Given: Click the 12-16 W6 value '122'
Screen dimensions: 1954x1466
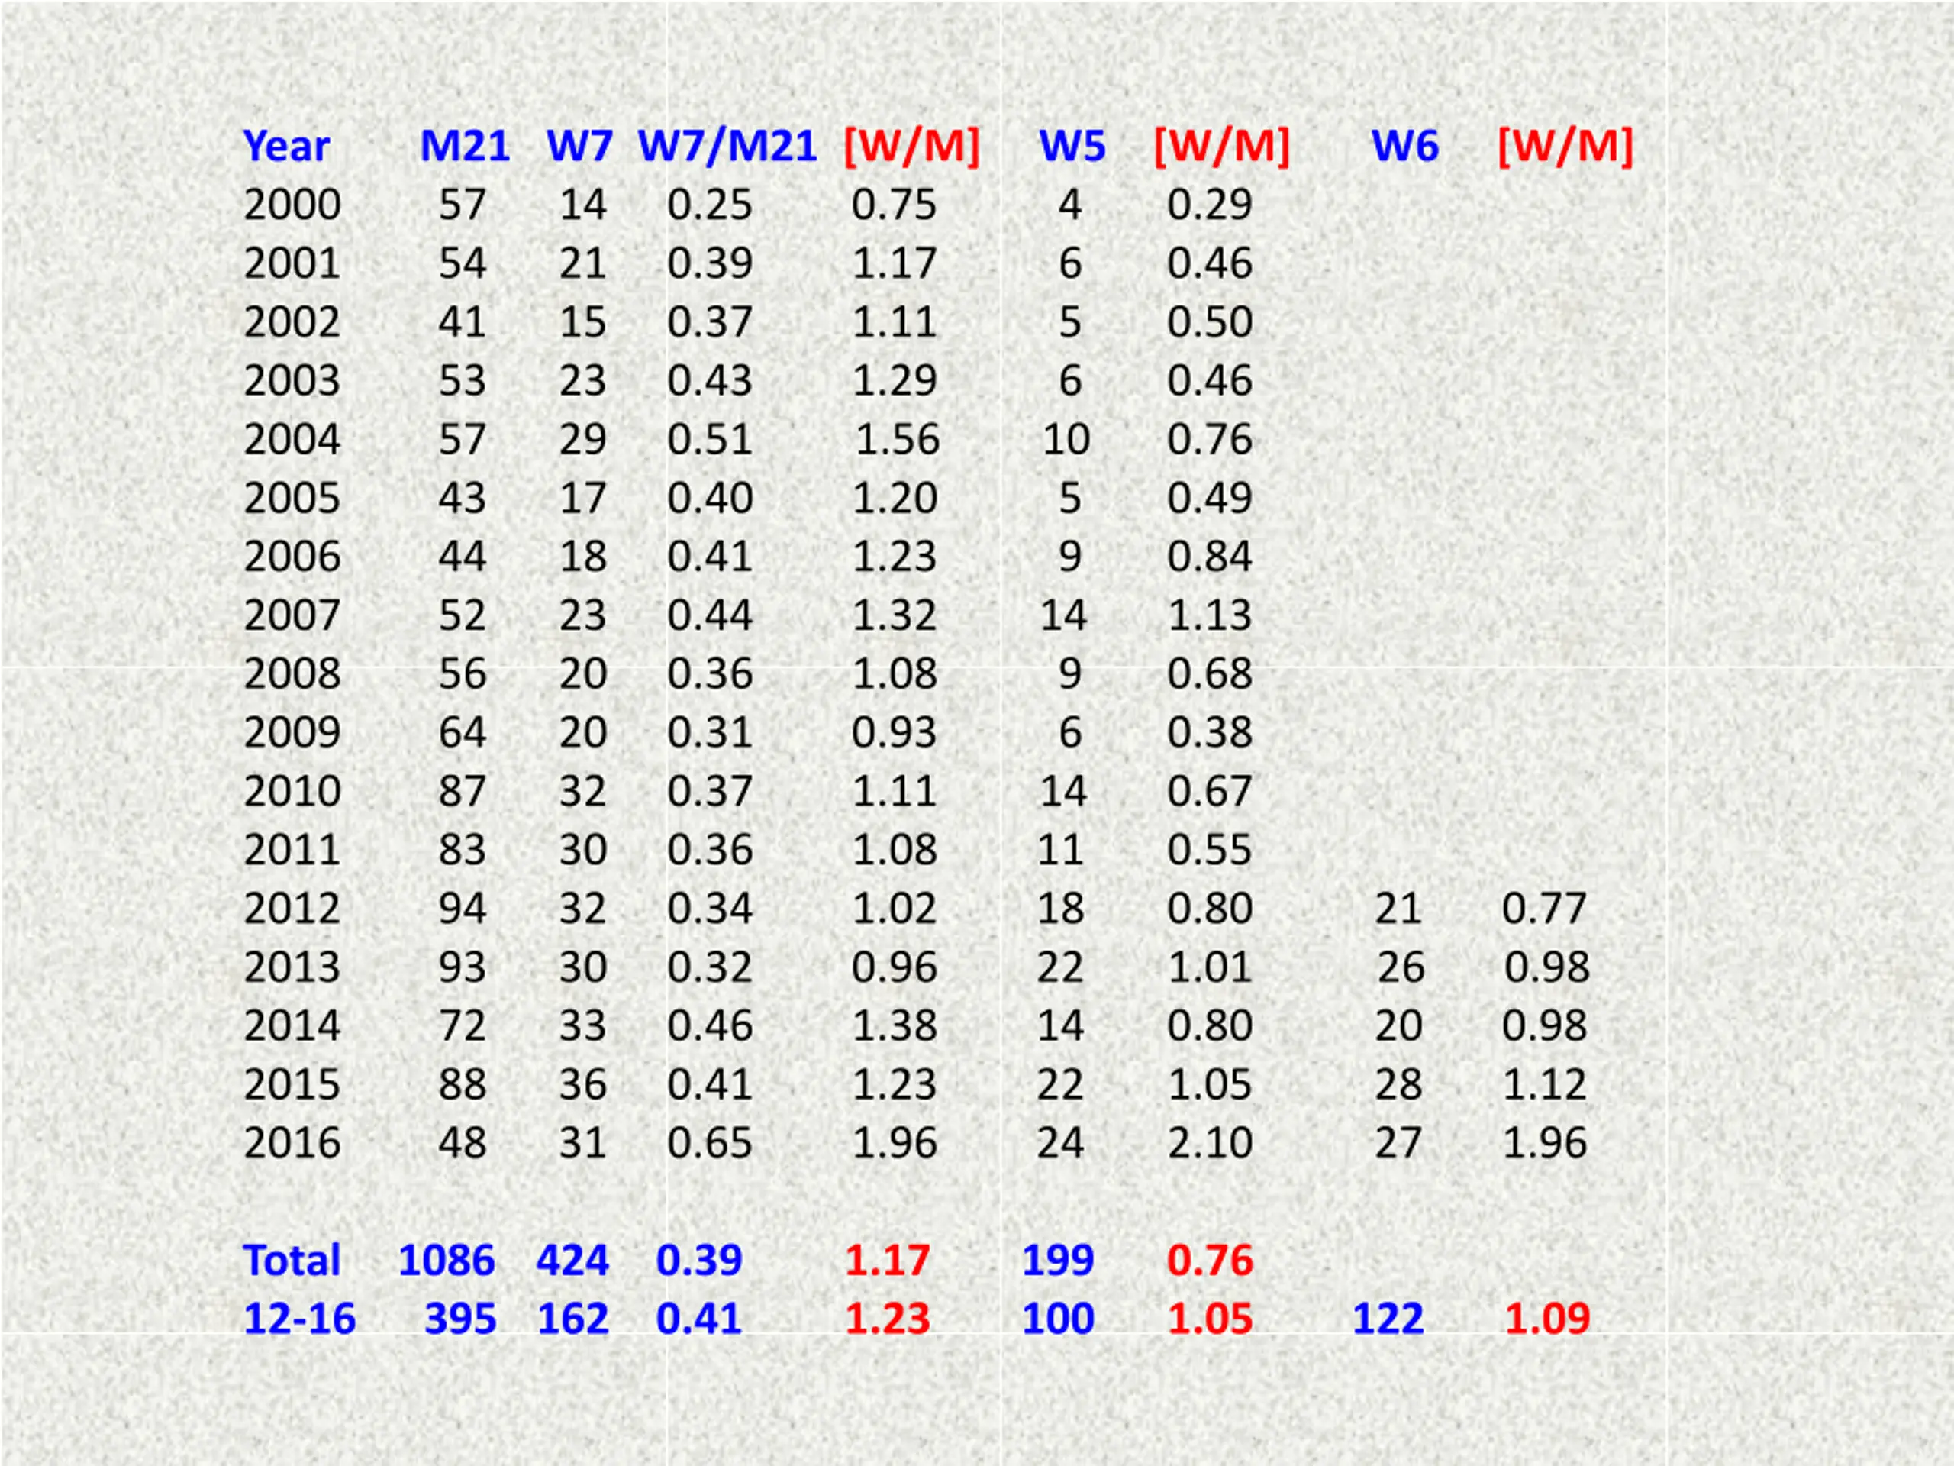Looking at the screenshot, I should 1388,1319.
